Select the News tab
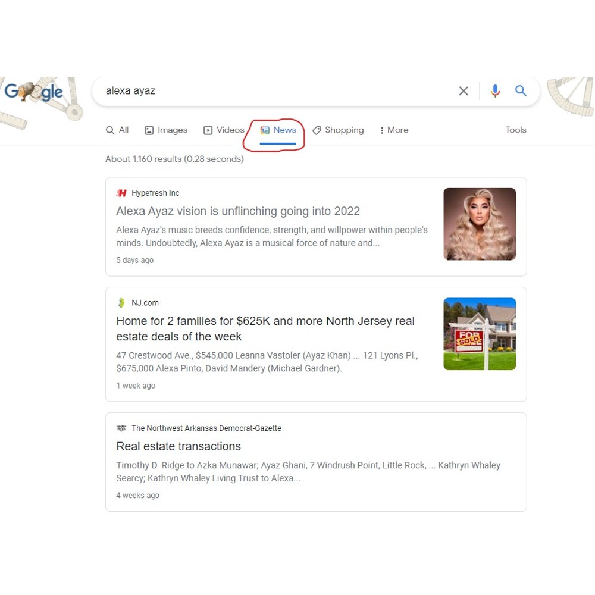 [278, 130]
